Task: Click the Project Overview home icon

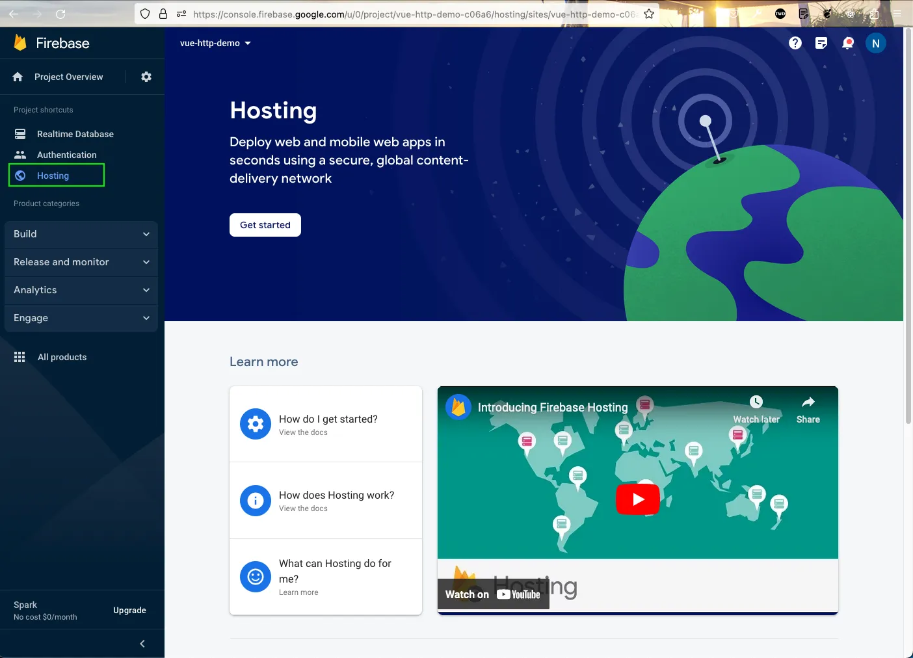Action: [x=18, y=77]
